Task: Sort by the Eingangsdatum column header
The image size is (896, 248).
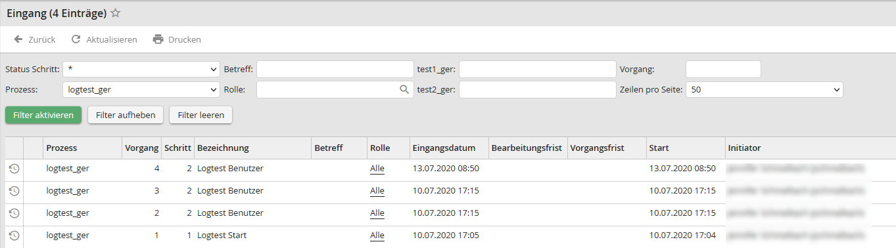Action: coord(449,148)
